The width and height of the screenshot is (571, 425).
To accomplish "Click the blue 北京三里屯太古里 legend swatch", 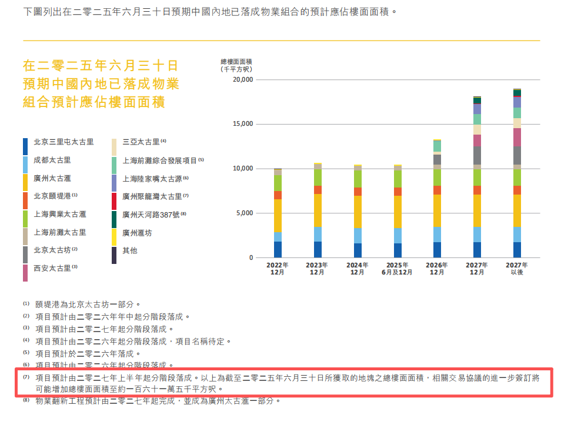I will (25, 146).
